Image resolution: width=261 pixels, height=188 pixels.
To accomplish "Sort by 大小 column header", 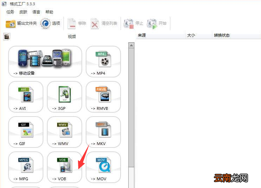I will (199, 35).
